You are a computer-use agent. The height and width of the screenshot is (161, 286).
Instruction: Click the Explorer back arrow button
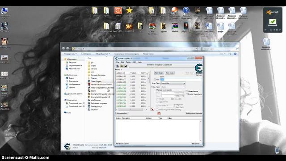[63, 49]
